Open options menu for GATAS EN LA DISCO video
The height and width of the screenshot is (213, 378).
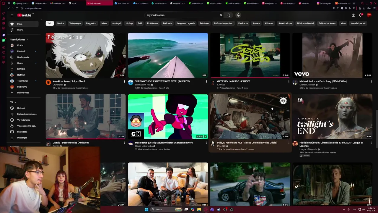click(289, 81)
